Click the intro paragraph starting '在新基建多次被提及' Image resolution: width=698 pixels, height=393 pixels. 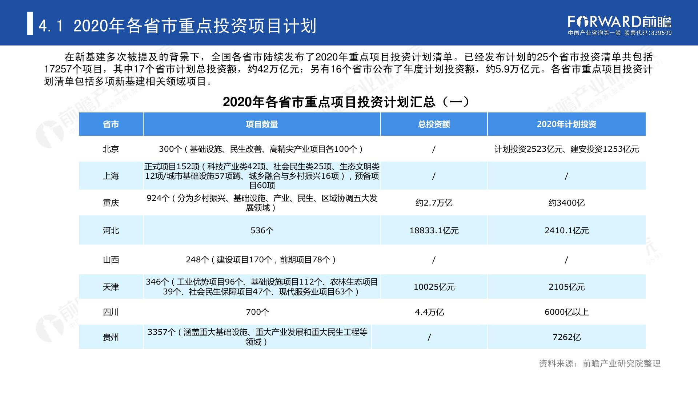click(348, 69)
